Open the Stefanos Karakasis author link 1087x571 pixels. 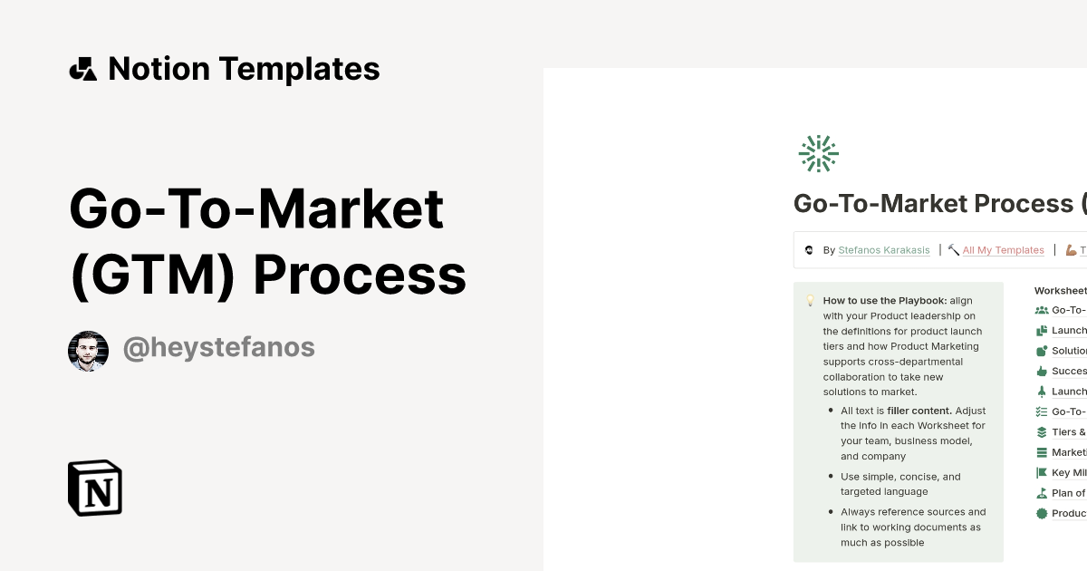883,250
